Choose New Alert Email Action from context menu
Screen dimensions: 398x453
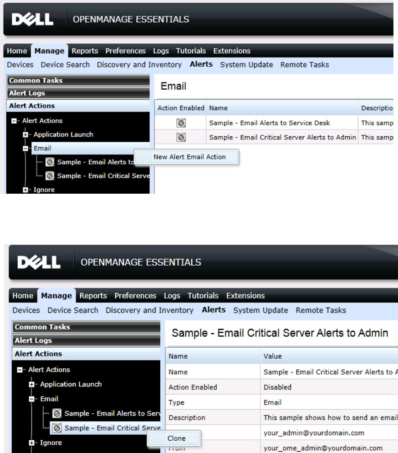187,157
